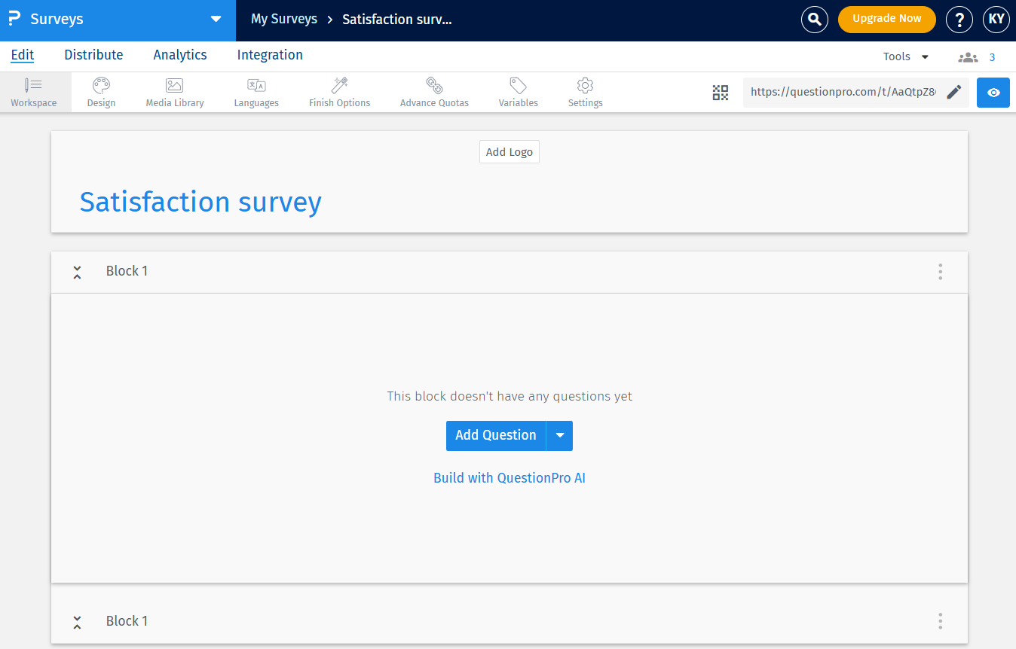The width and height of the screenshot is (1016, 649).
Task: Go to the Analytics tab
Action: tap(179, 54)
